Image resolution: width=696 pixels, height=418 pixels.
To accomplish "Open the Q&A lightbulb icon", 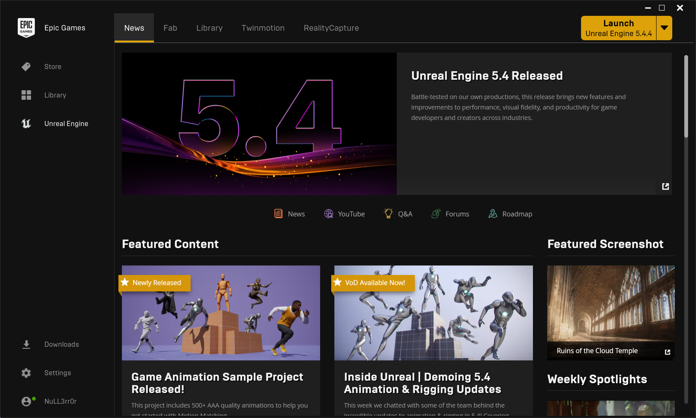I will [x=388, y=214].
